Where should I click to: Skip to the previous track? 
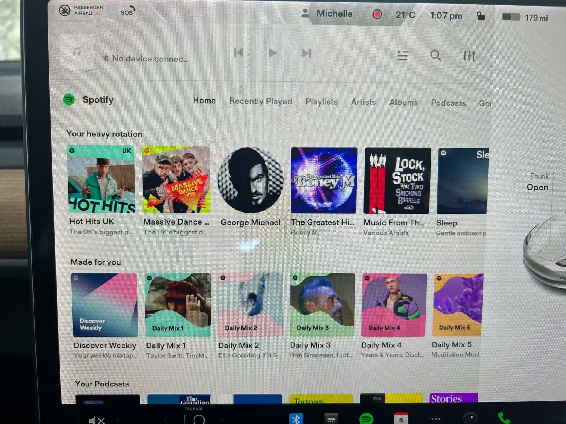(238, 52)
